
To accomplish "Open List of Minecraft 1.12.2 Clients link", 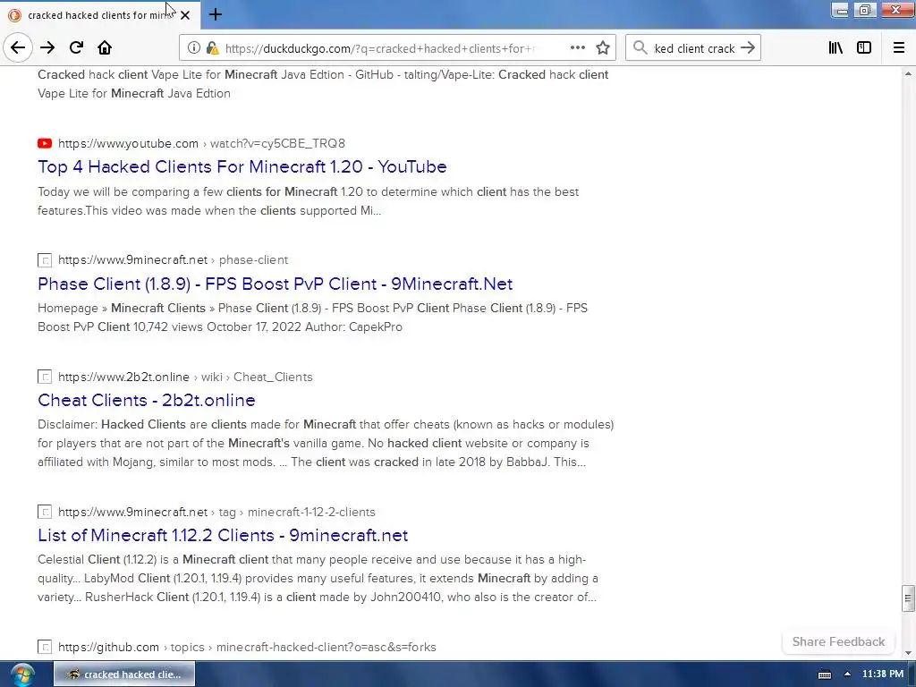I will tap(223, 535).
